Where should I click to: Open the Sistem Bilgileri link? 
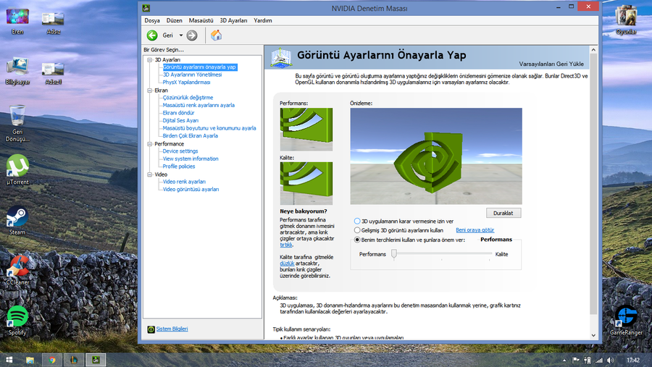pyautogui.click(x=172, y=329)
